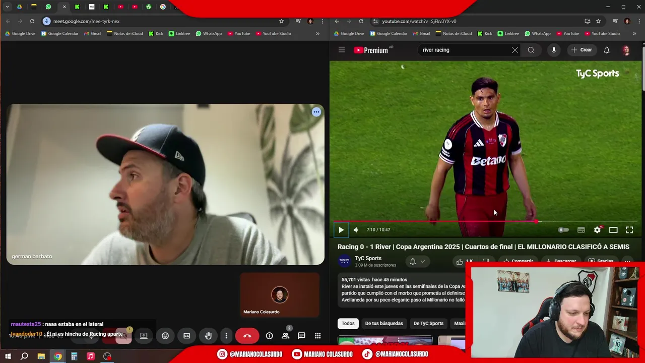Show Meet participants panel
This screenshot has height=363, width=645.
(286, 336)
